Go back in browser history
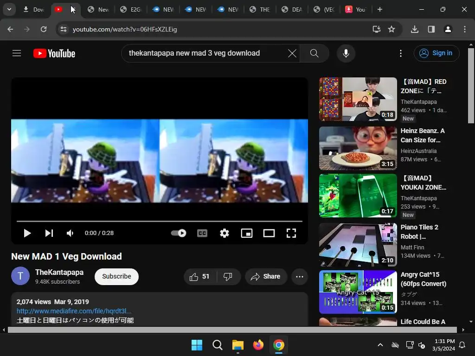The width and height of the screenshot is (475, 356). click(x=10, y=29)
